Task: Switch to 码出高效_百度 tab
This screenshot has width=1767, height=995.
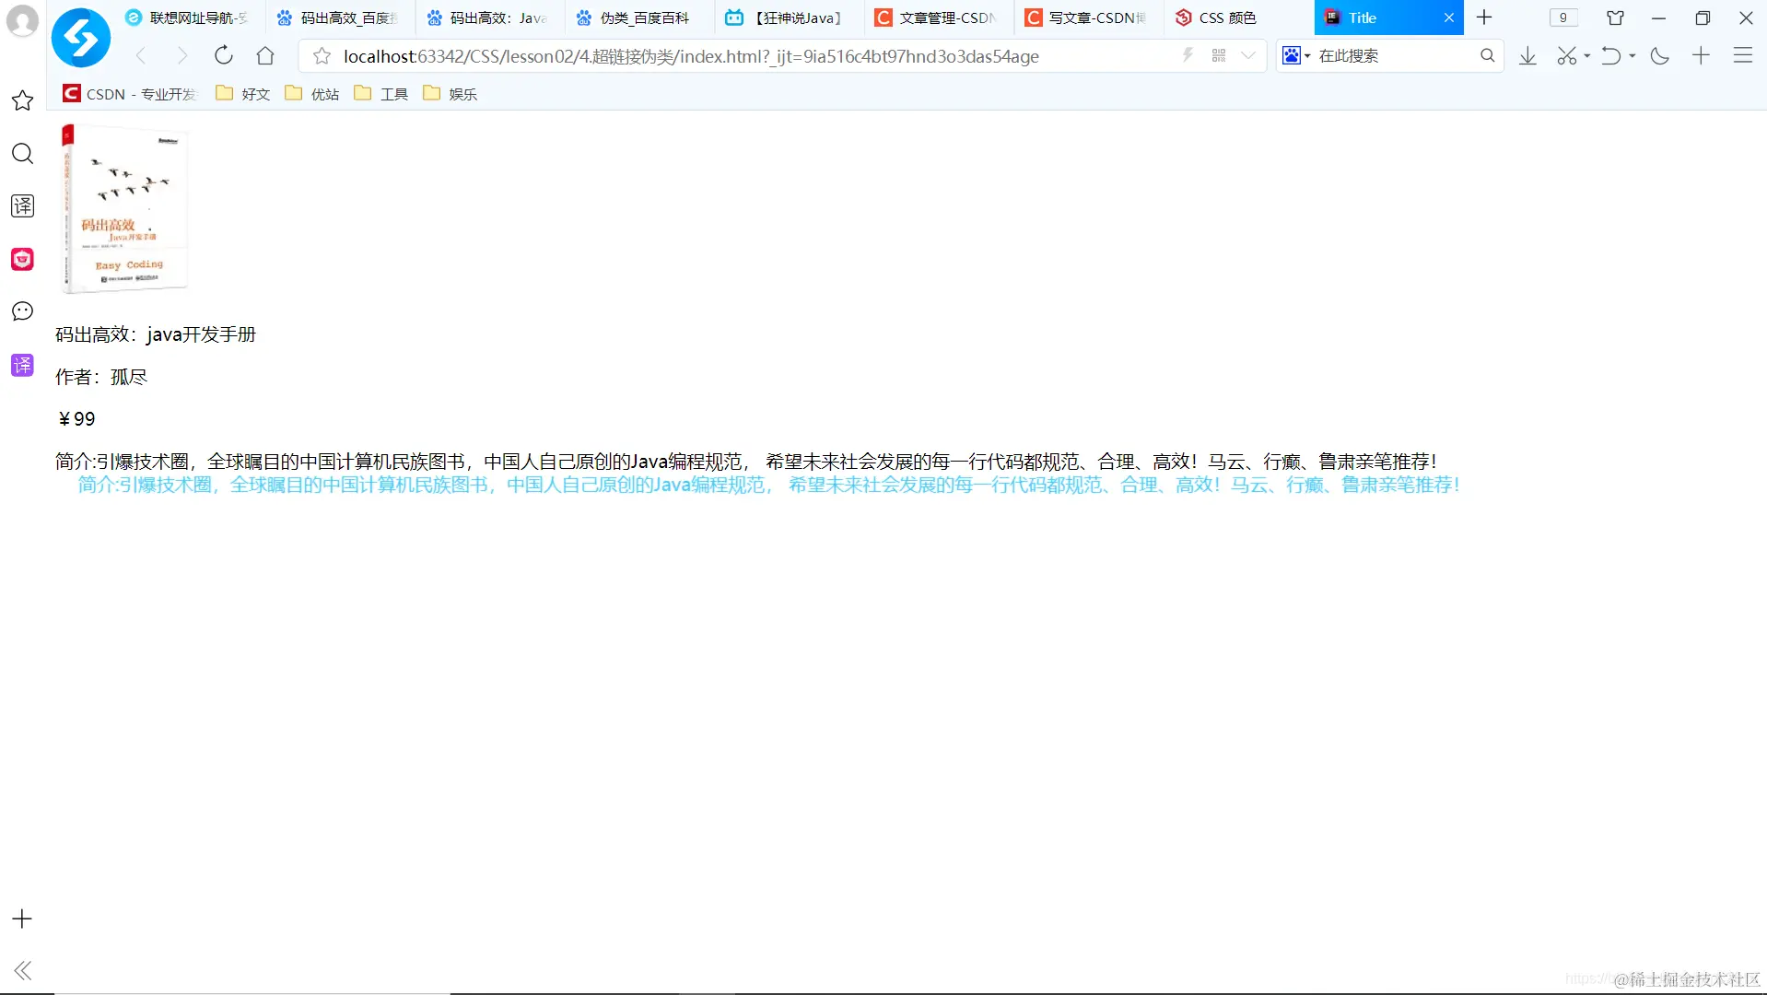Action: 339,18
